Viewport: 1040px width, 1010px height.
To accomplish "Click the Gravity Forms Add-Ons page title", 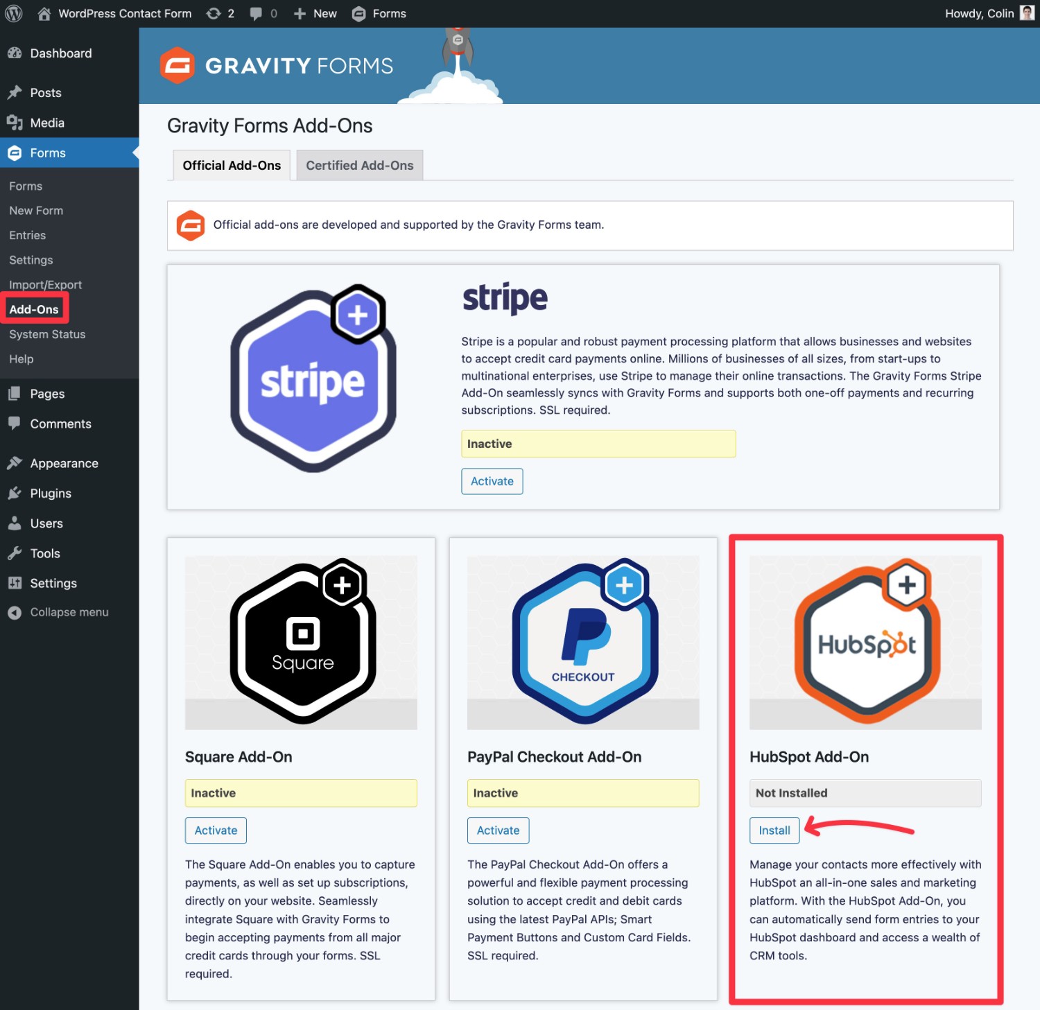I will [x=270, y=125].
